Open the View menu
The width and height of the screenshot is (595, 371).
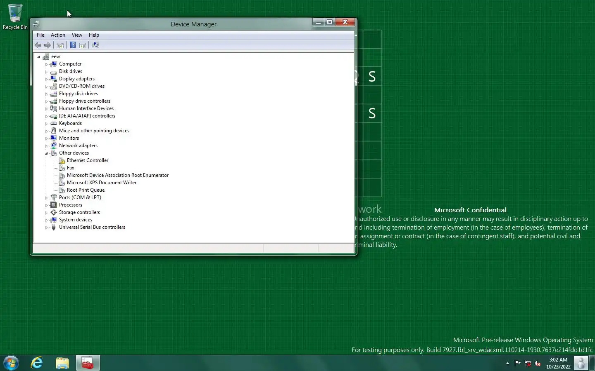click(x=77, y=35)
